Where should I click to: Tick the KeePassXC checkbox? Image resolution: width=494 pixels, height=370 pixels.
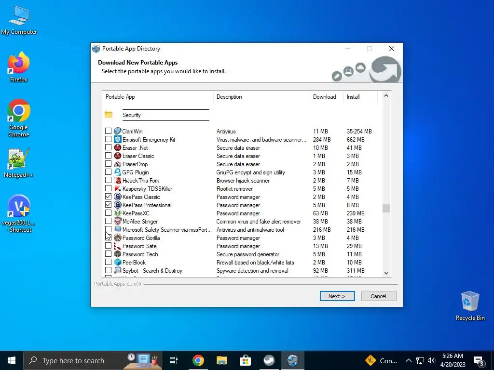[108, 212]
